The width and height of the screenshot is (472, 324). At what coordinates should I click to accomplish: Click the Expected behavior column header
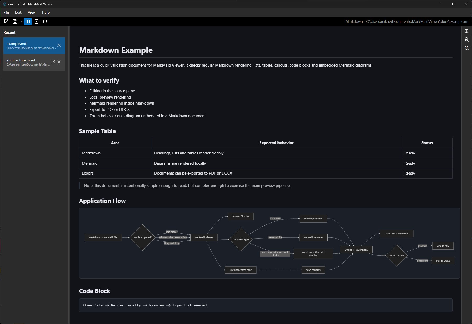(276, 143)
